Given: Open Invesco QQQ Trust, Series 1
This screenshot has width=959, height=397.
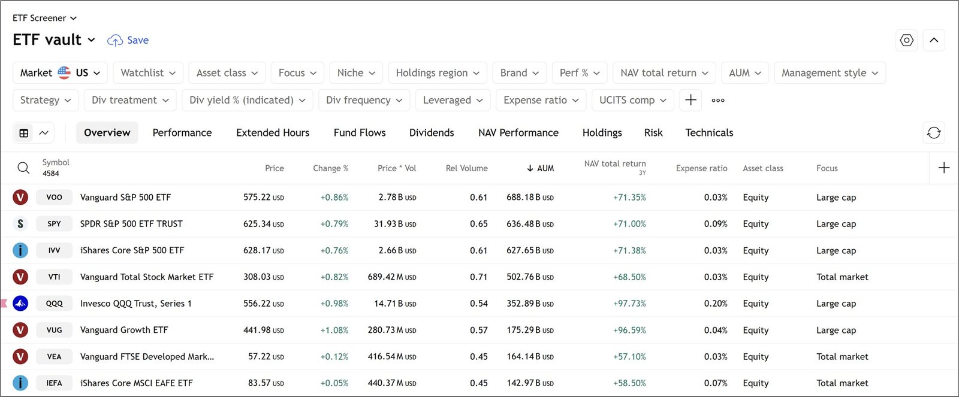Looking at the screenshot, I should pyautogui.click(x=136, y=303).
